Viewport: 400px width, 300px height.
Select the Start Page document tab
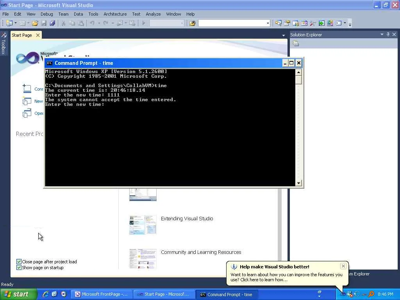click(22, 35)
